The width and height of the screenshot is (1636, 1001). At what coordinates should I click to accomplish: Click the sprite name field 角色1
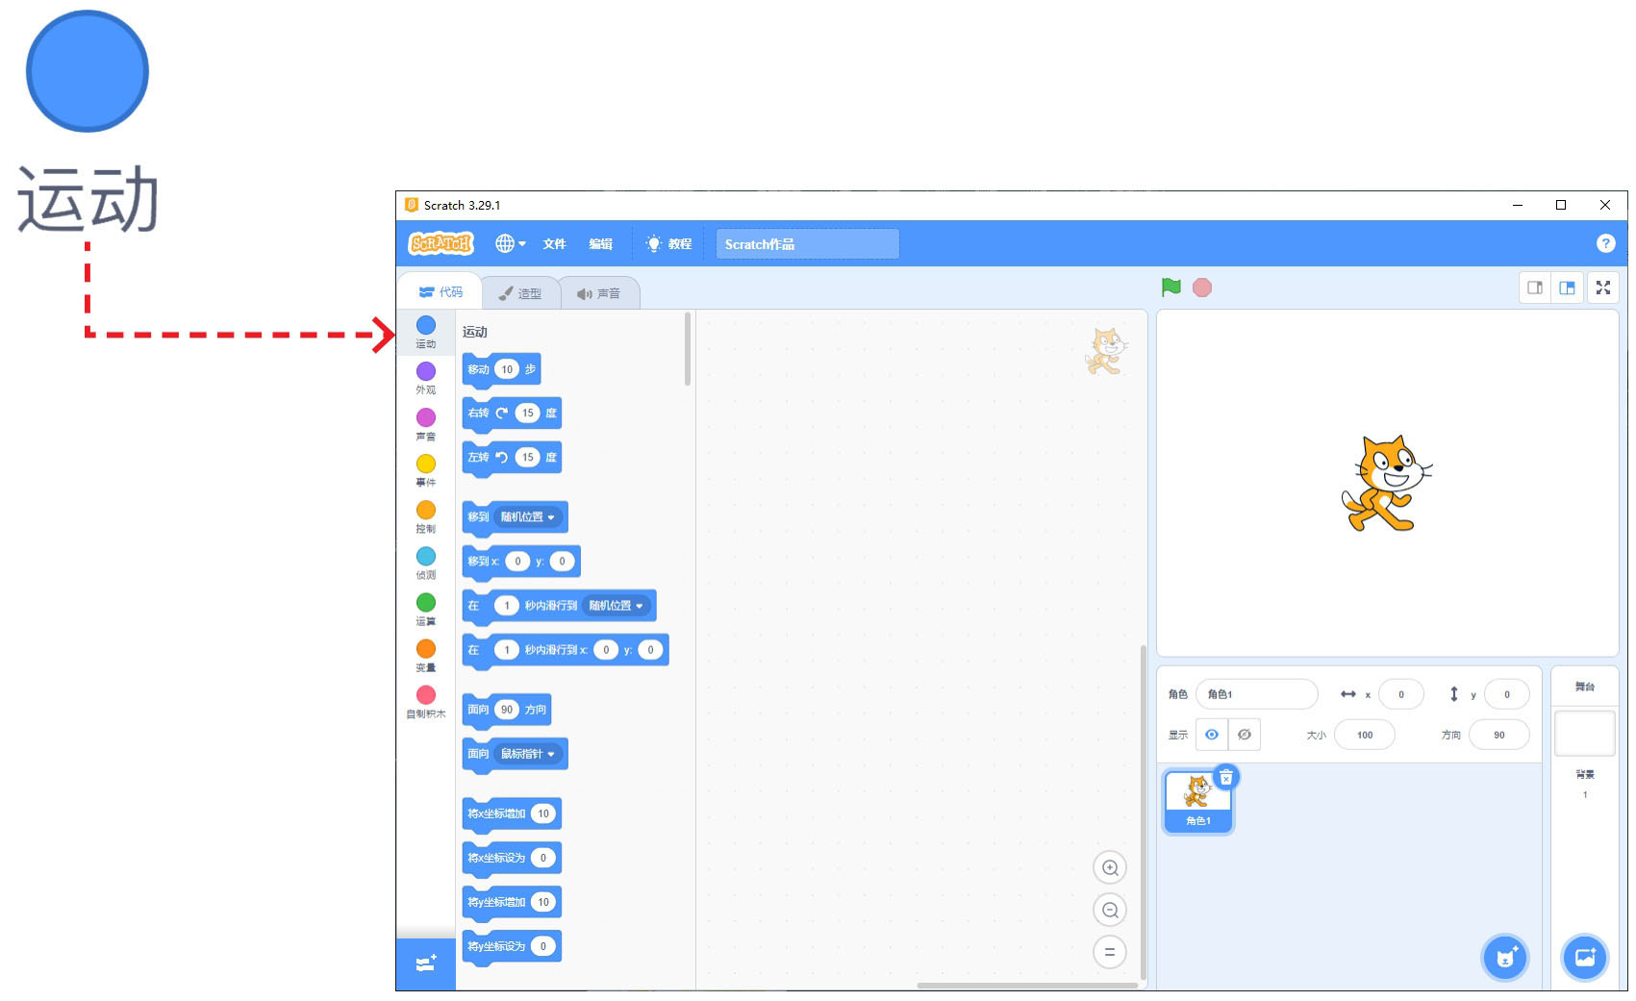1256,694
